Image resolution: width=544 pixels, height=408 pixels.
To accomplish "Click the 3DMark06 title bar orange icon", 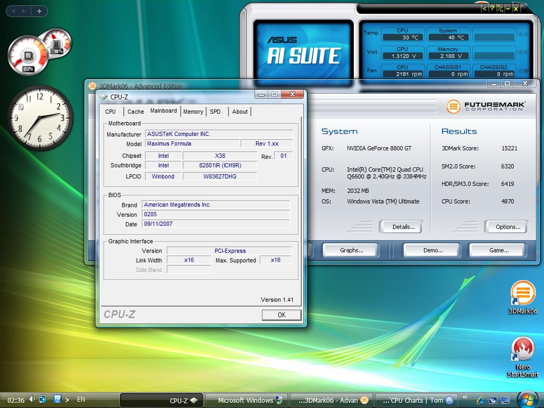I will [x=92, y=86].
